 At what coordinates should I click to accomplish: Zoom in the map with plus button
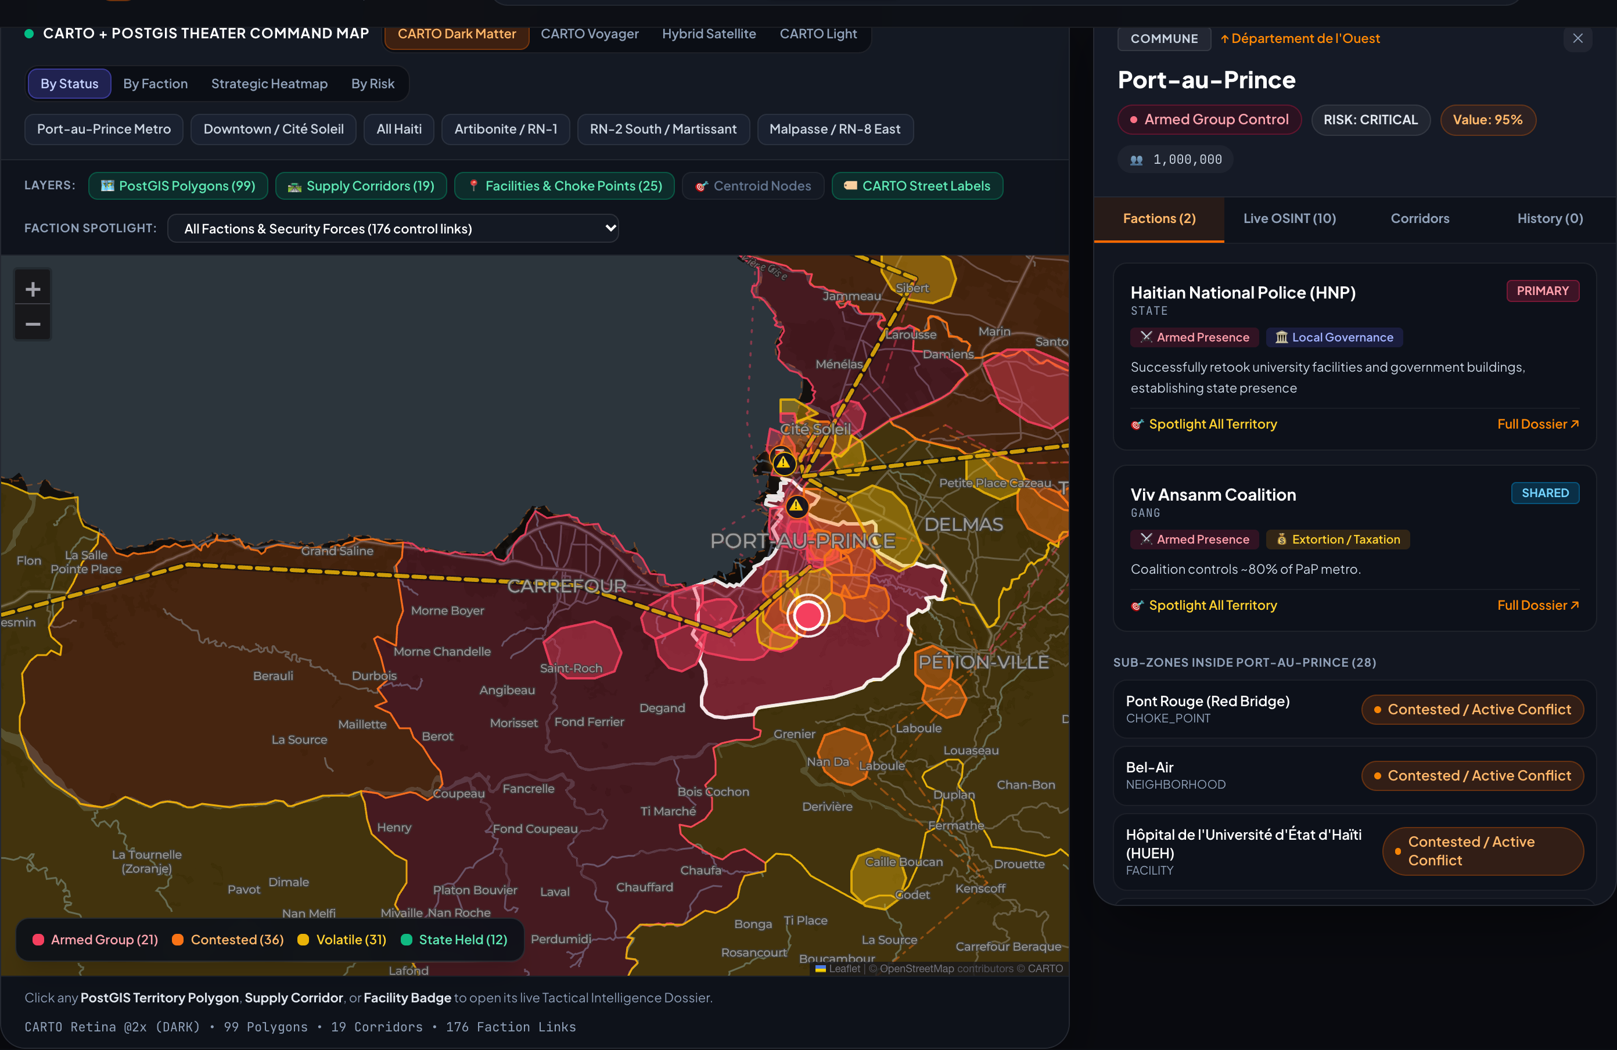pos(33,289)
